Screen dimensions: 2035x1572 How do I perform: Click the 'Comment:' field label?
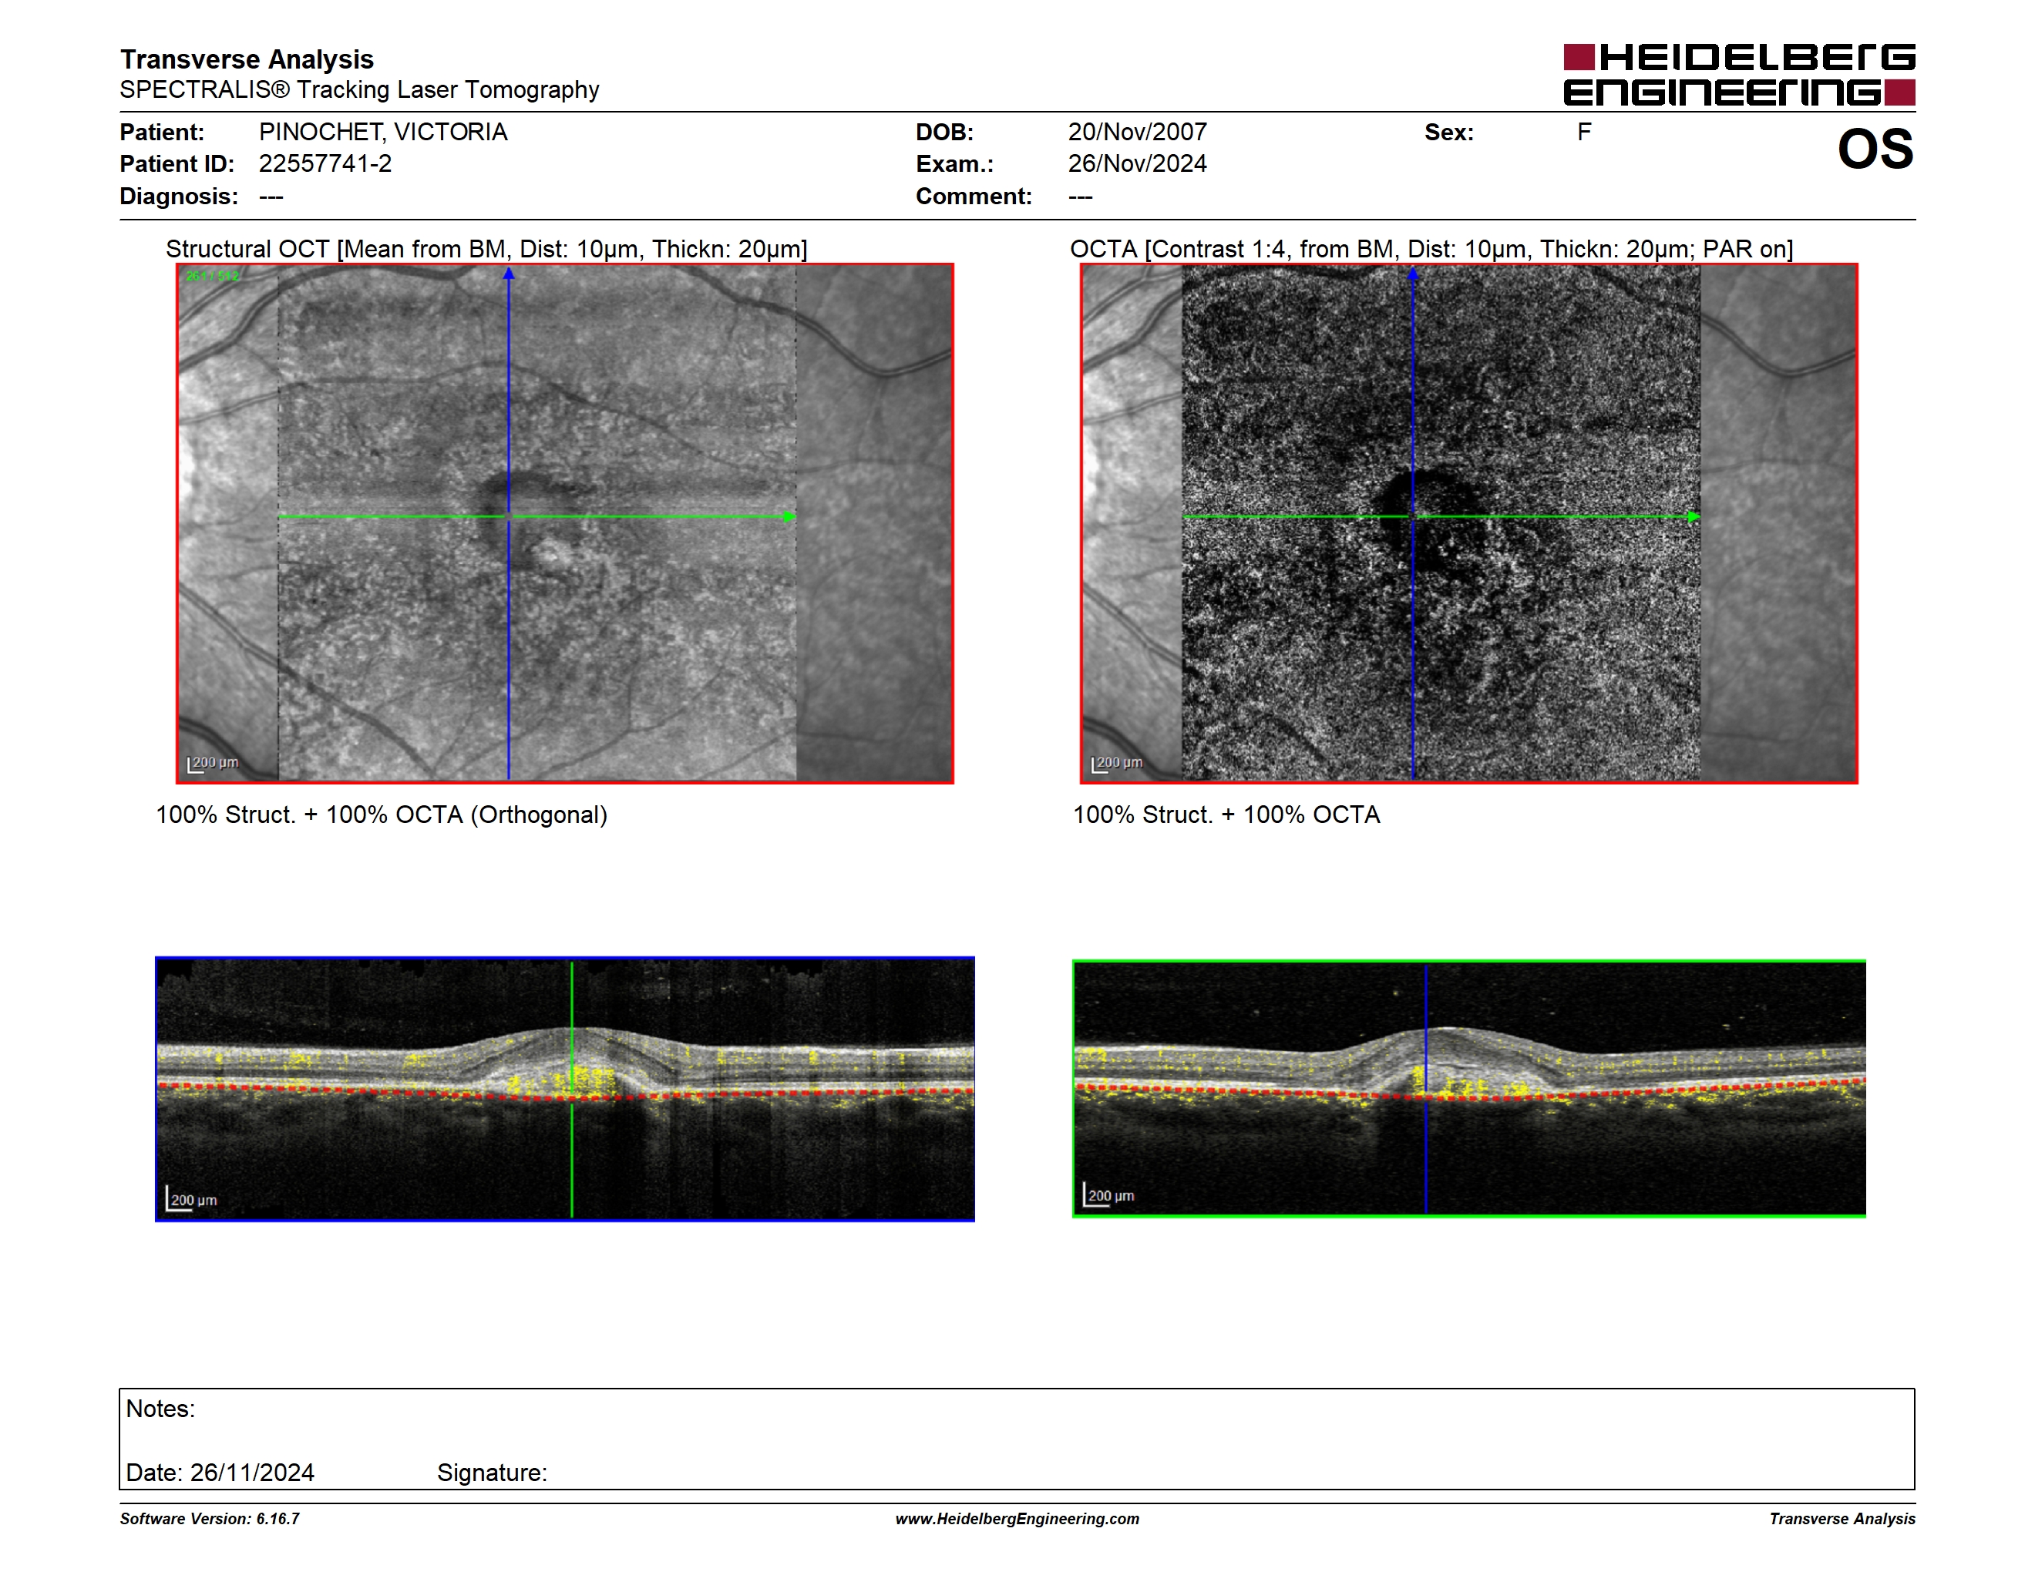click(974, 196)
